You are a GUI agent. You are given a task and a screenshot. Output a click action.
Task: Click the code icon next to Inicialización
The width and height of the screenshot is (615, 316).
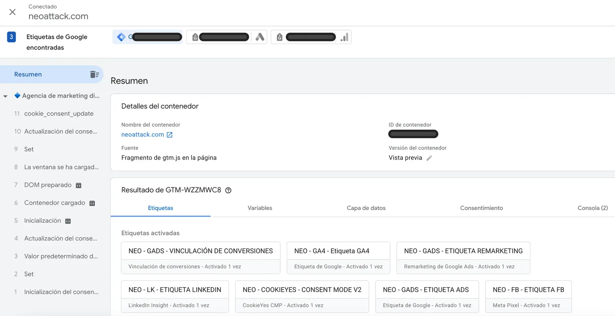tap(68, 221)
